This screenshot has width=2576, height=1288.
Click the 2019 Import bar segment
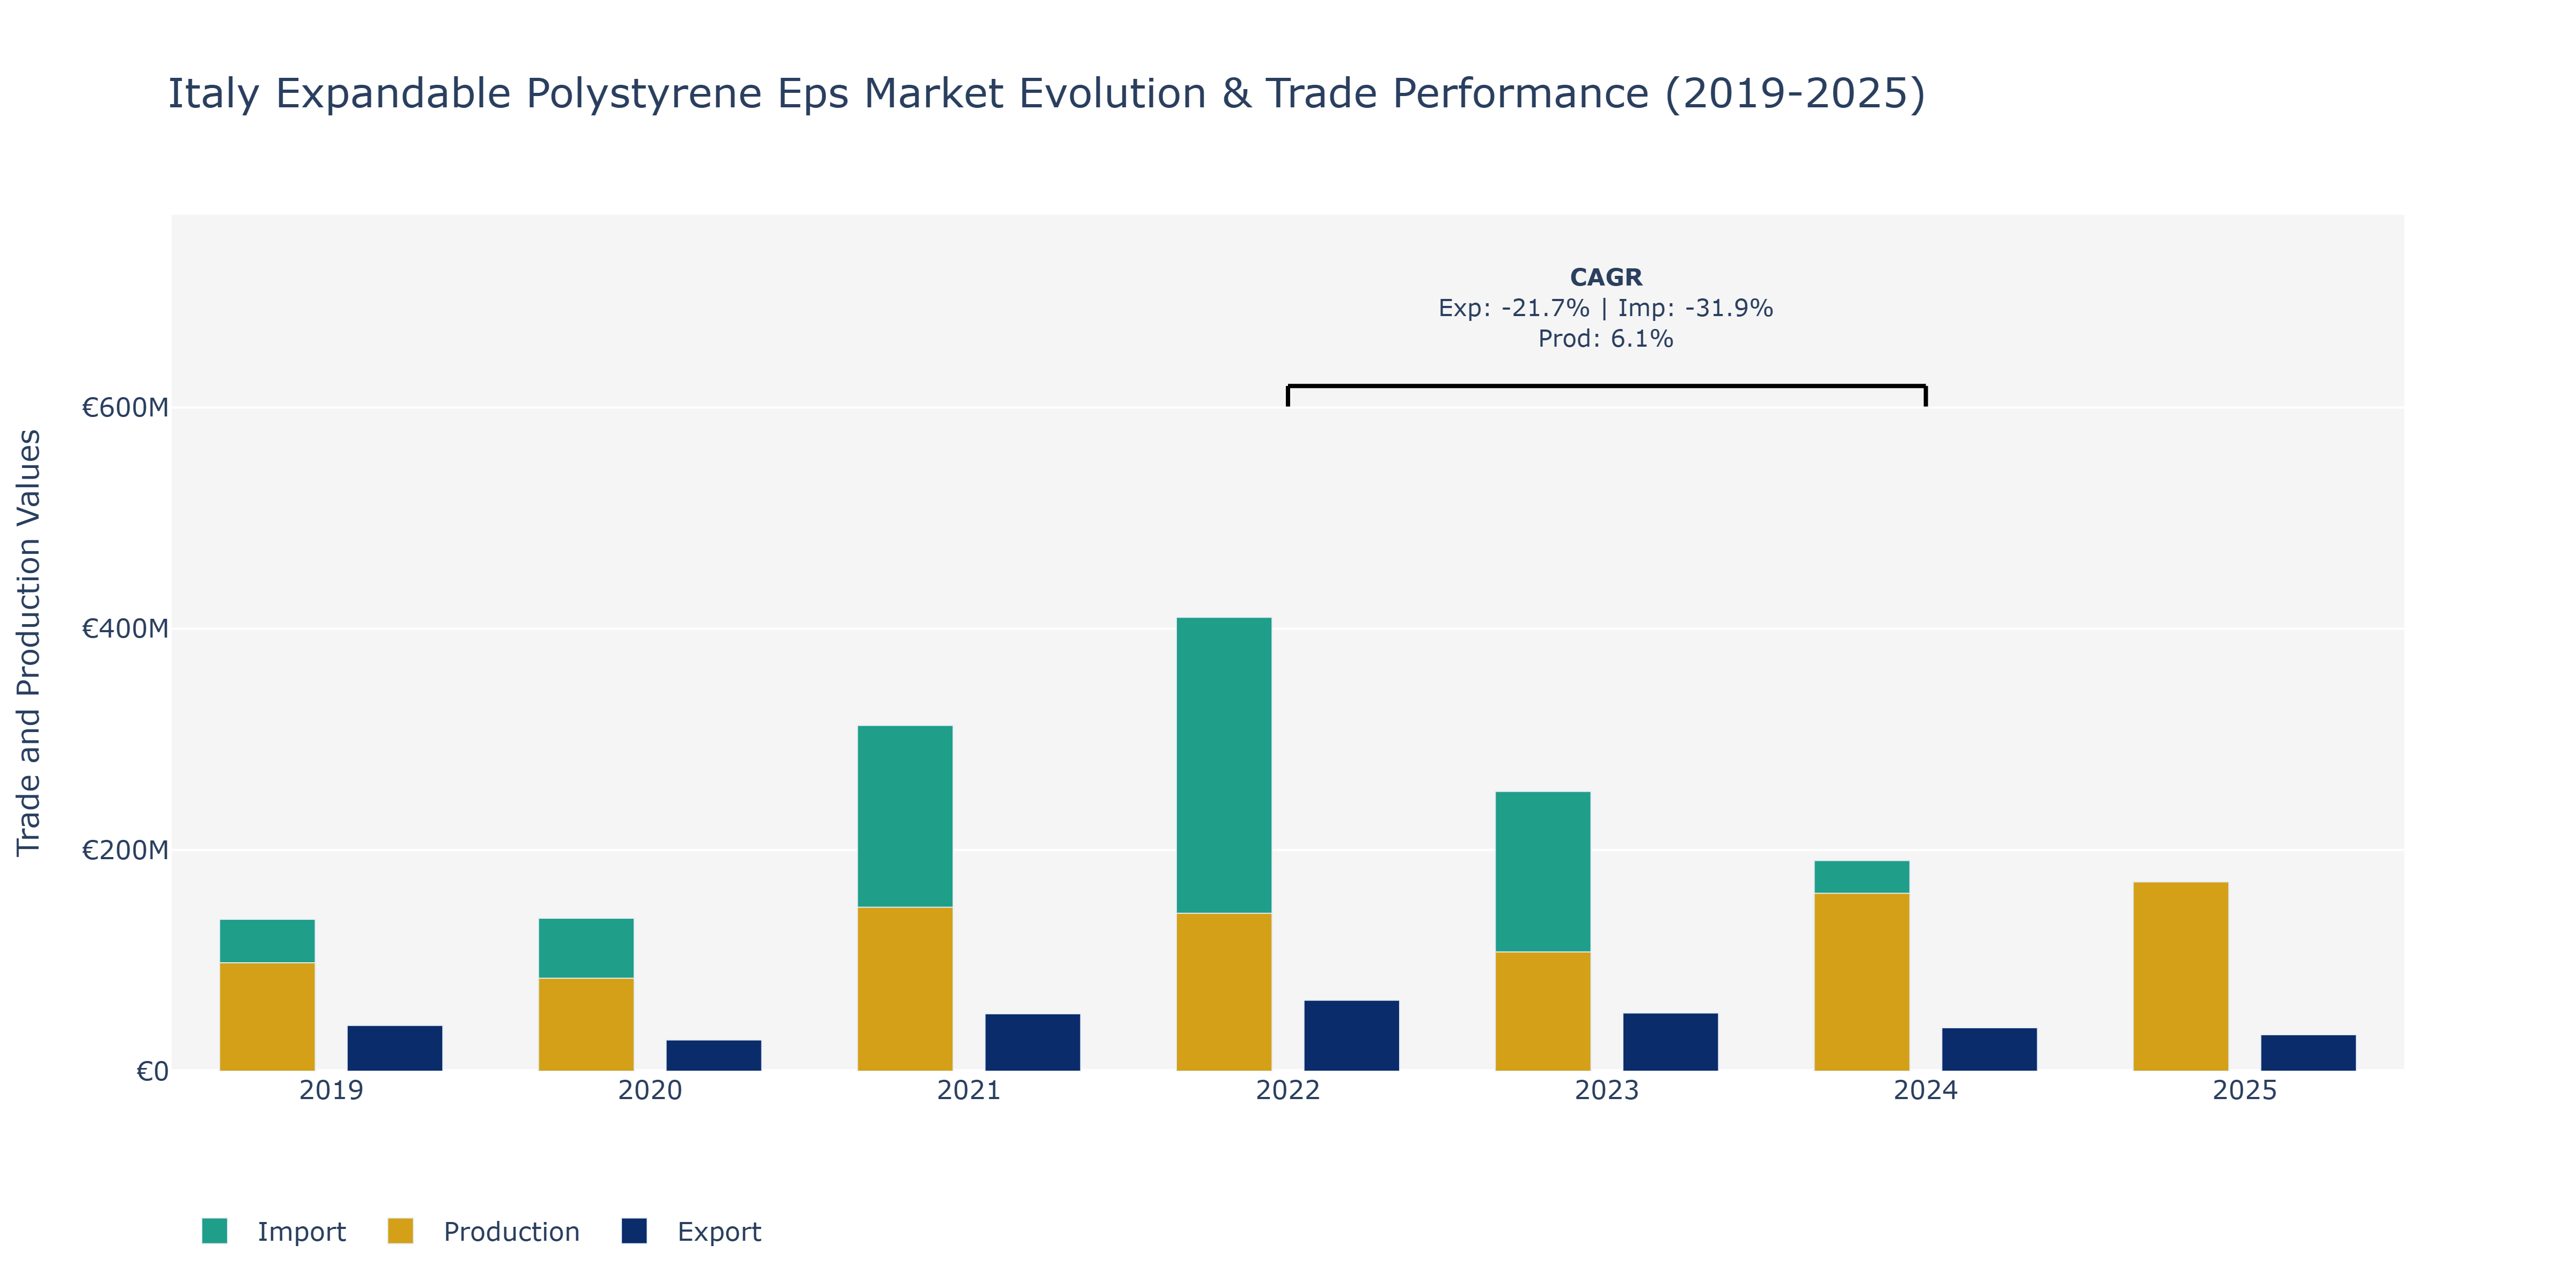pyautogui.click(x=267, y=941)
